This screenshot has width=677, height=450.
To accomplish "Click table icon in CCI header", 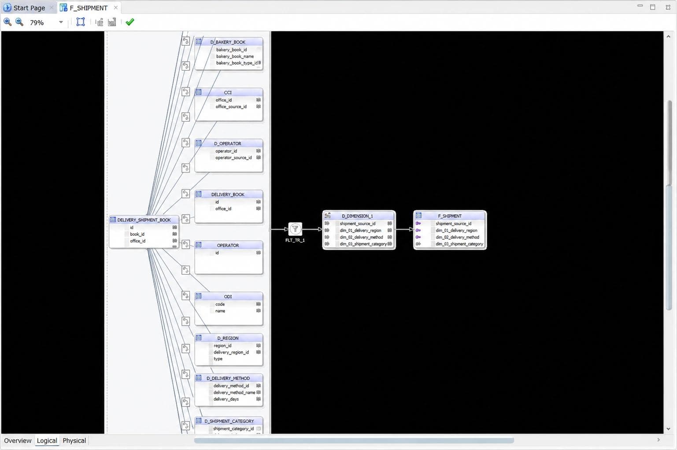I will [x=199, y=92].
